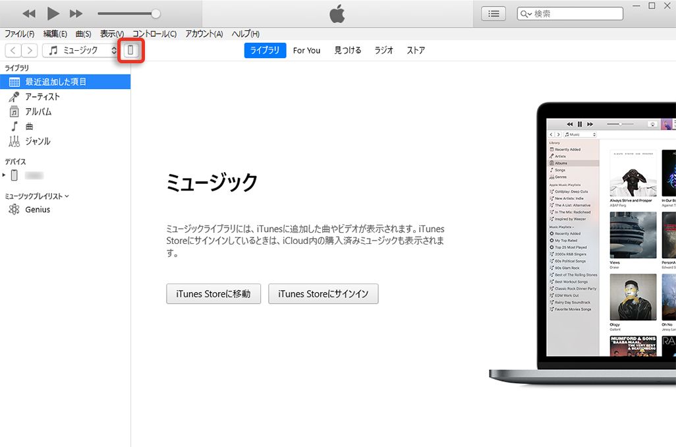Switch to the 見つける tab
The image size is (676, 447).
[x=347, y=51]
